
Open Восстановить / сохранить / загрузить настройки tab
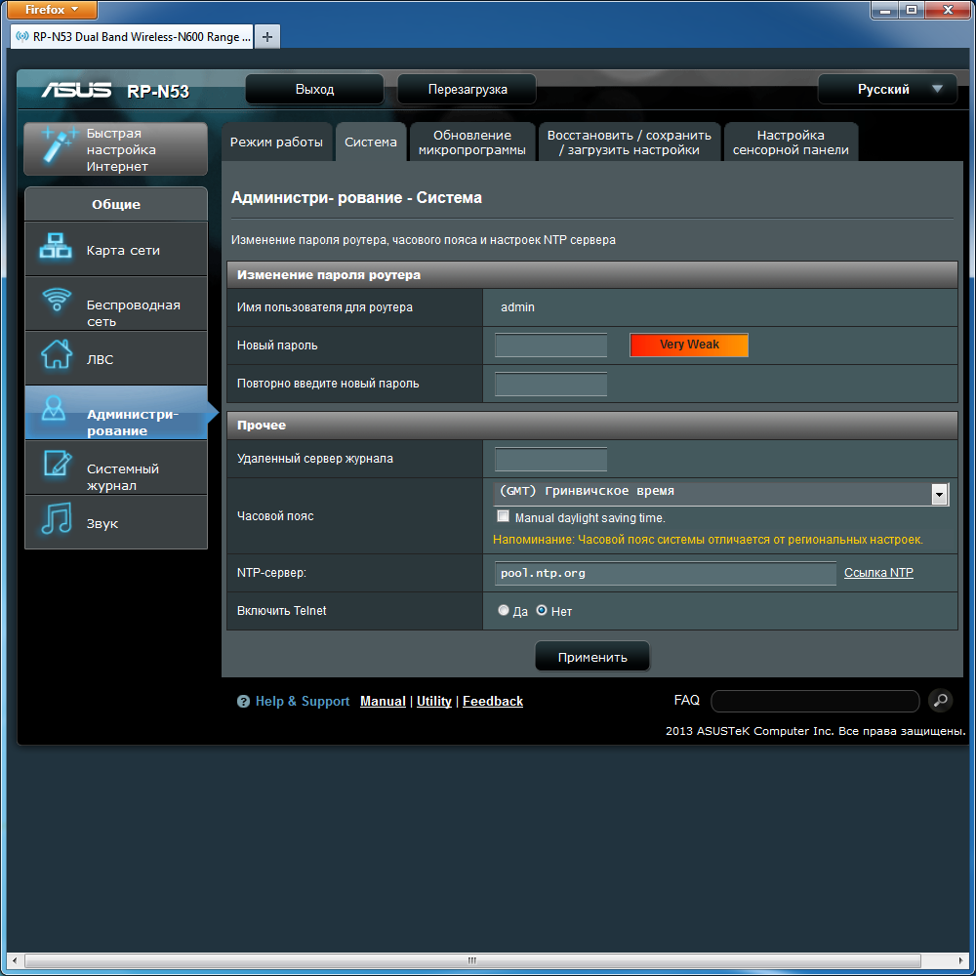630,142
